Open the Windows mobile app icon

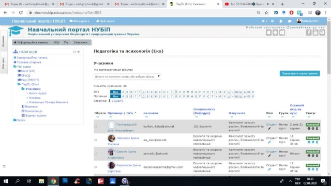point(282,33)
